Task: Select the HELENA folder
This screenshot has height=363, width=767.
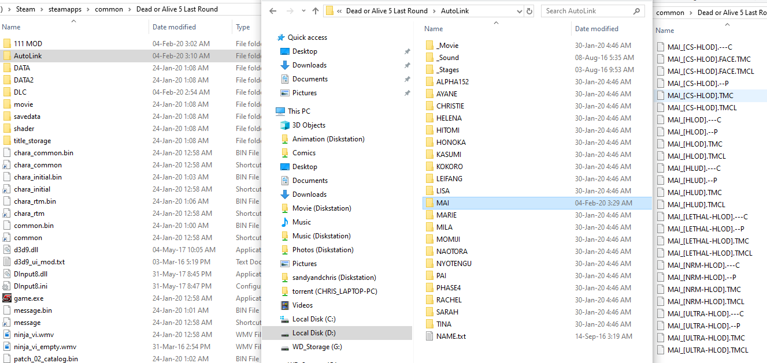Action: click(449, 118)
